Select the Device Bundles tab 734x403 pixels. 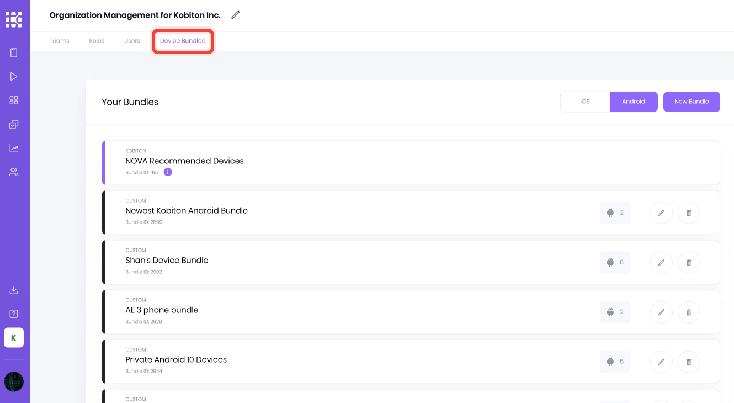pyautogui.click(x=183, y=41)
